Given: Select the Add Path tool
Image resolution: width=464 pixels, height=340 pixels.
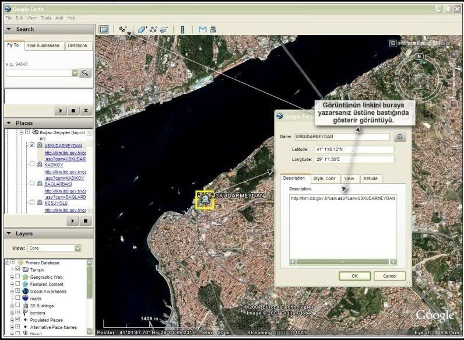Looking at the screenshot, I should 154,29.
